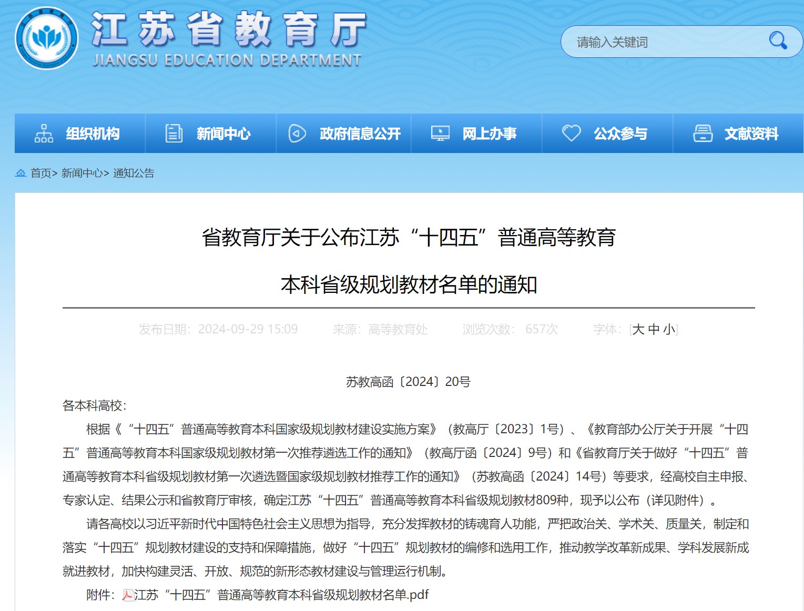
Task: Focus the 请输入关键词 search field
Action: pos(663,42)
